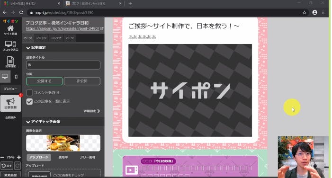332x178 pixels.
Task: Switch to the ブロック tab
Action: pos(41,38)
